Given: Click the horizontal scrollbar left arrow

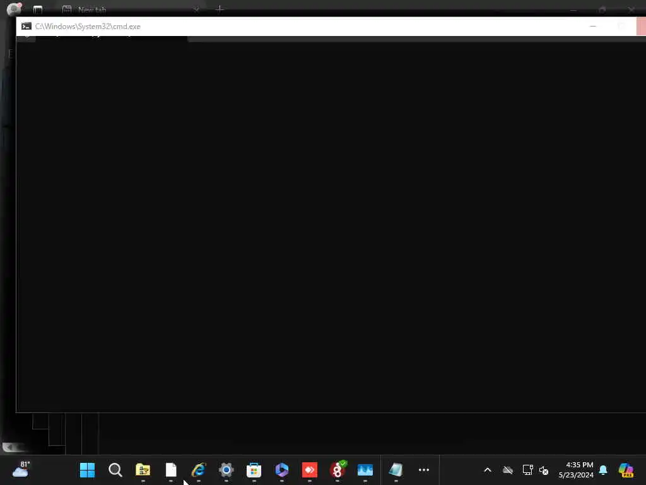Looking at the screenshot, I should coord(9,447).
